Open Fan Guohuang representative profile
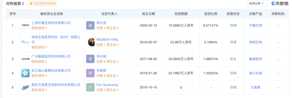 tap(107, 85)
